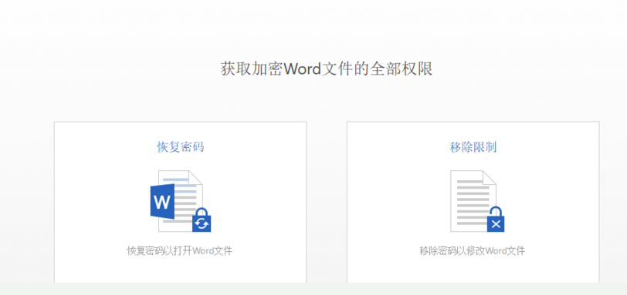
Task: Click the title 获取加密Word文件的全部权限
Action: [x=327, y=69]
